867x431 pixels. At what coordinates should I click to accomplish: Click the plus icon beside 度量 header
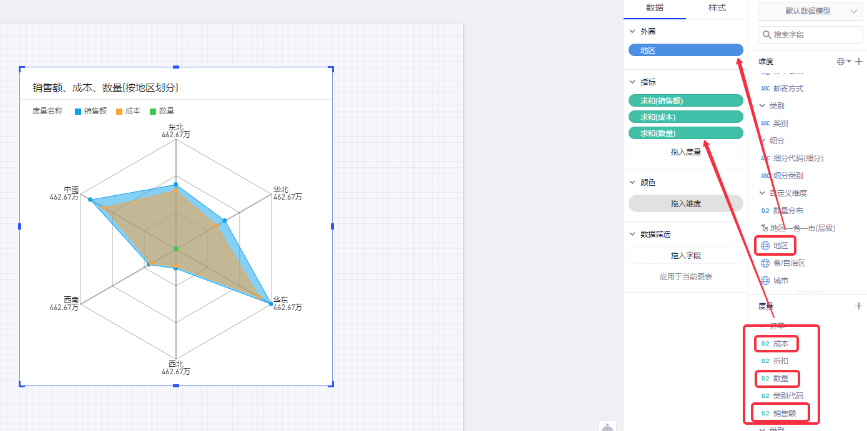859,306
